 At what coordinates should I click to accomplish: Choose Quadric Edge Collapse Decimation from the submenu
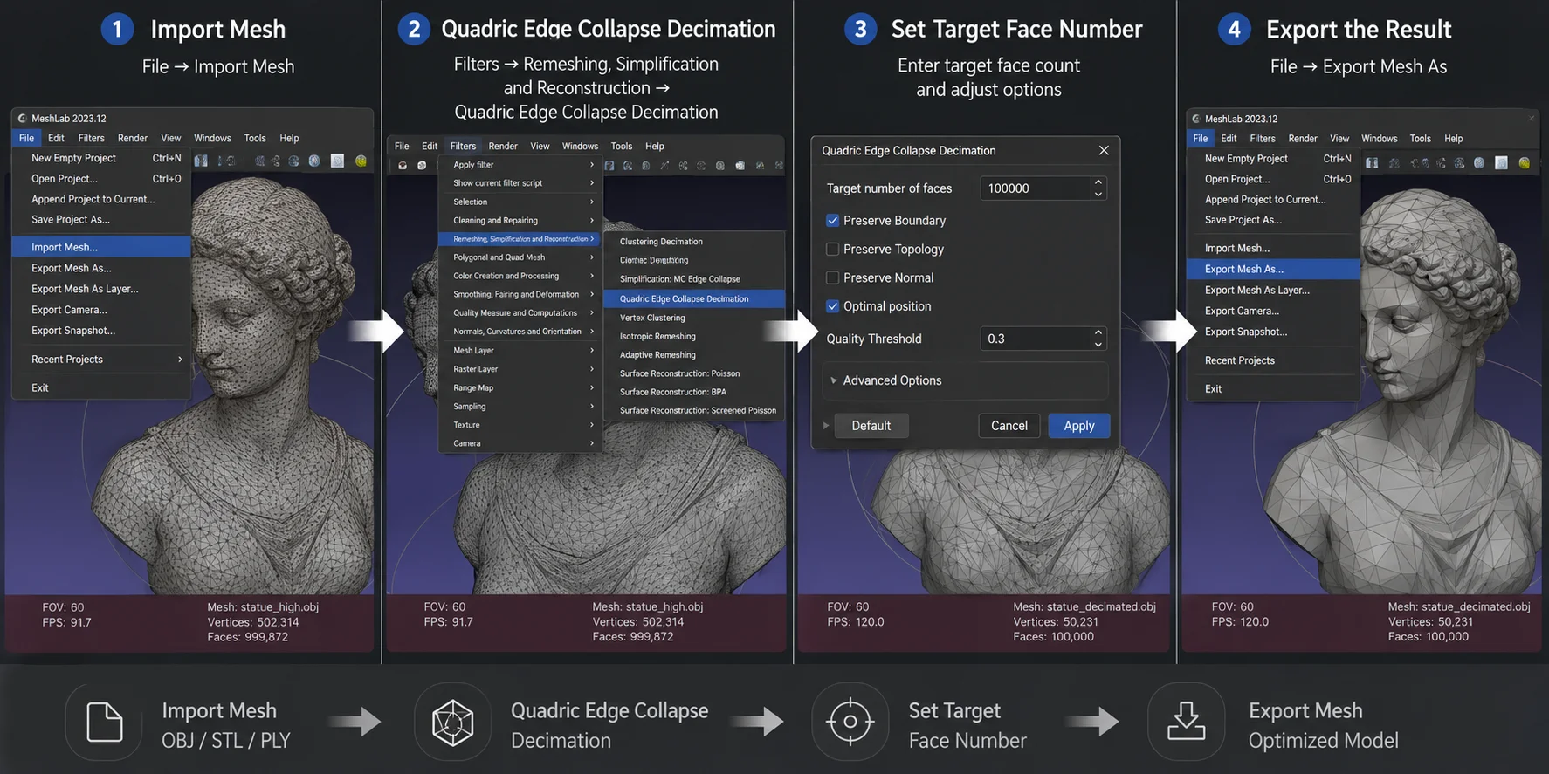[x=694, y=298]
